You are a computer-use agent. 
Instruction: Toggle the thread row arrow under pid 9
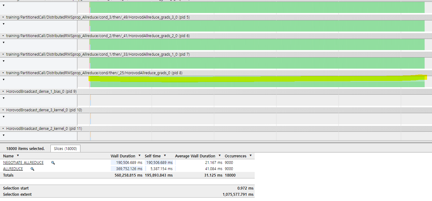pyautogui.click(x=3, y=98)
